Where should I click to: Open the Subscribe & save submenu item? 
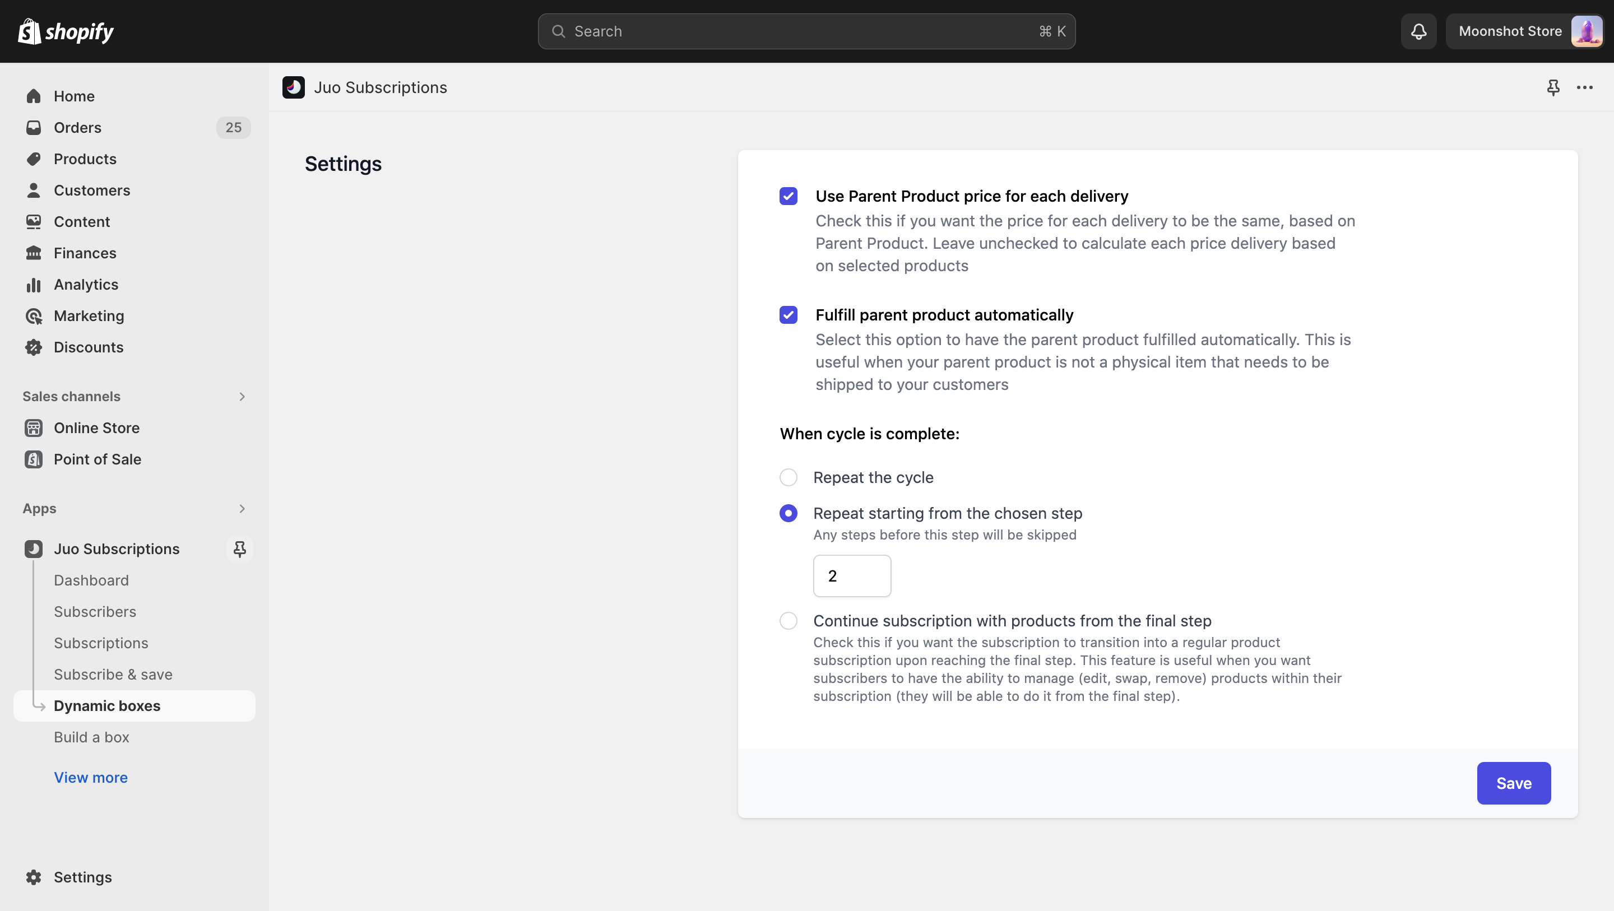[113, 674]
